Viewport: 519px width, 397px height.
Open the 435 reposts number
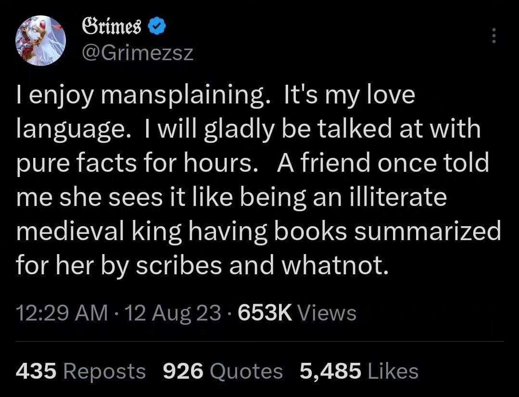(x=36, y=371)
